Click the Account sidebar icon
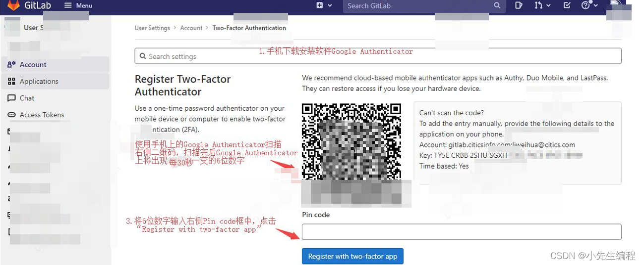This screenshot has width=643, height=265. pos(11,65)
